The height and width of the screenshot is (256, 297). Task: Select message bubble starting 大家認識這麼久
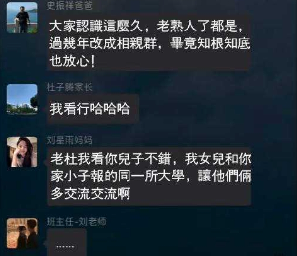[x=149, y=43]
